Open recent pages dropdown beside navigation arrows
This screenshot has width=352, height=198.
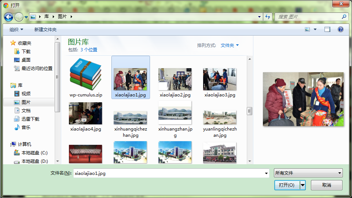coord(26,17)
